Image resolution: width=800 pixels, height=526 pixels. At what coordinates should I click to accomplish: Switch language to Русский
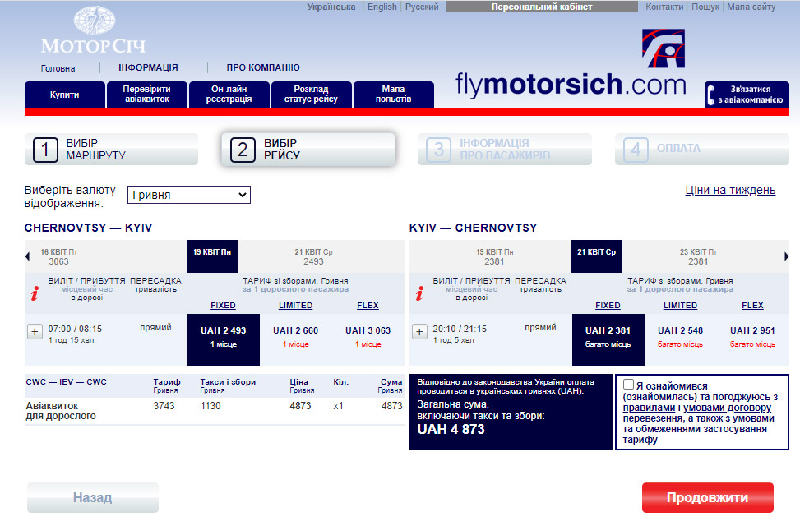pyautogui.click(x=422, y=7)
